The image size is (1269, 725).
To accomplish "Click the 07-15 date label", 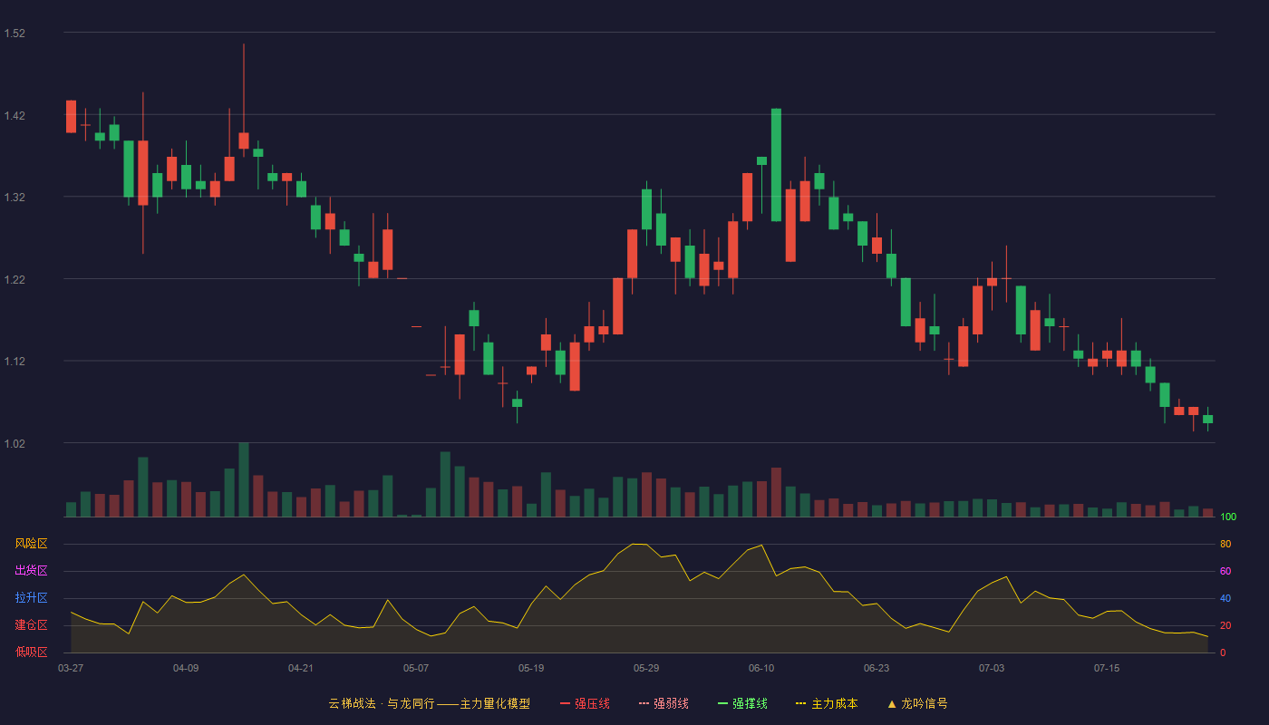I will click(1107, 668).
